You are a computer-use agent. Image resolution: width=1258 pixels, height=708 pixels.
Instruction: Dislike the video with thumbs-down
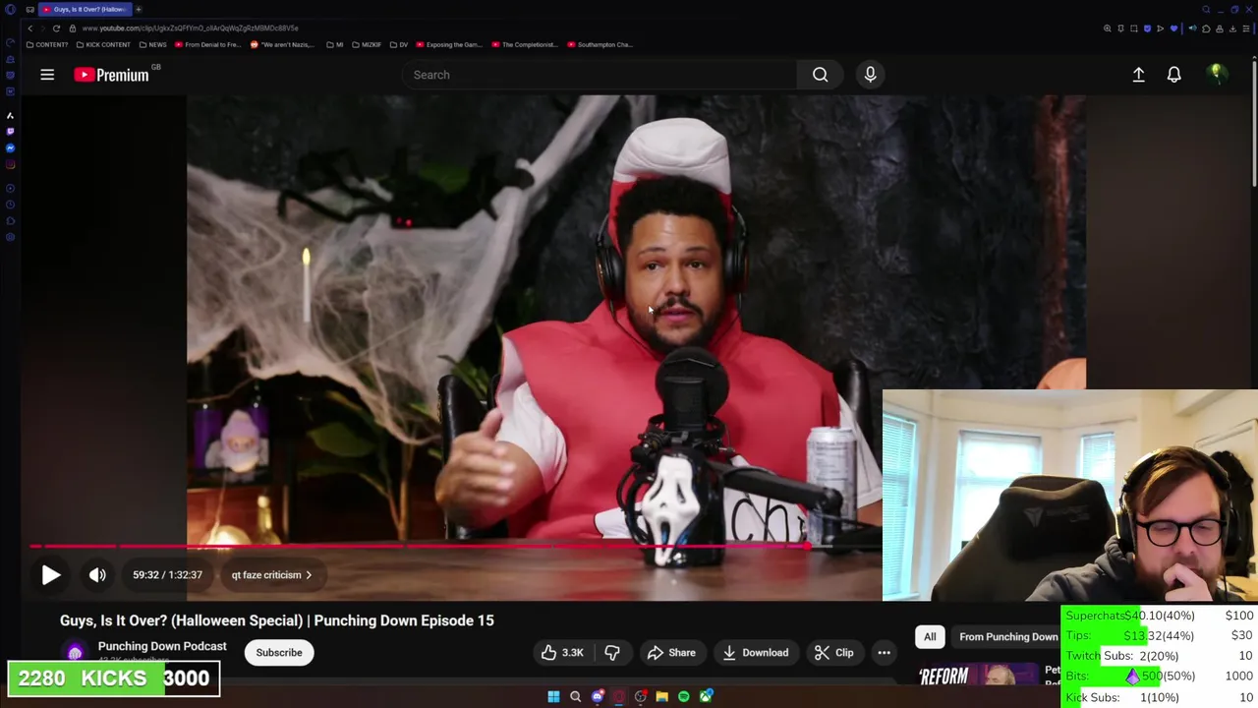click(612, 653)
